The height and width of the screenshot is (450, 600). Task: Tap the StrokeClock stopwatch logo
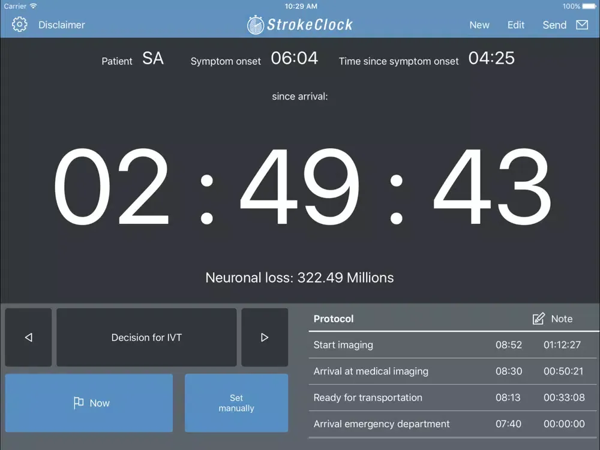click(x=256, y=25)
